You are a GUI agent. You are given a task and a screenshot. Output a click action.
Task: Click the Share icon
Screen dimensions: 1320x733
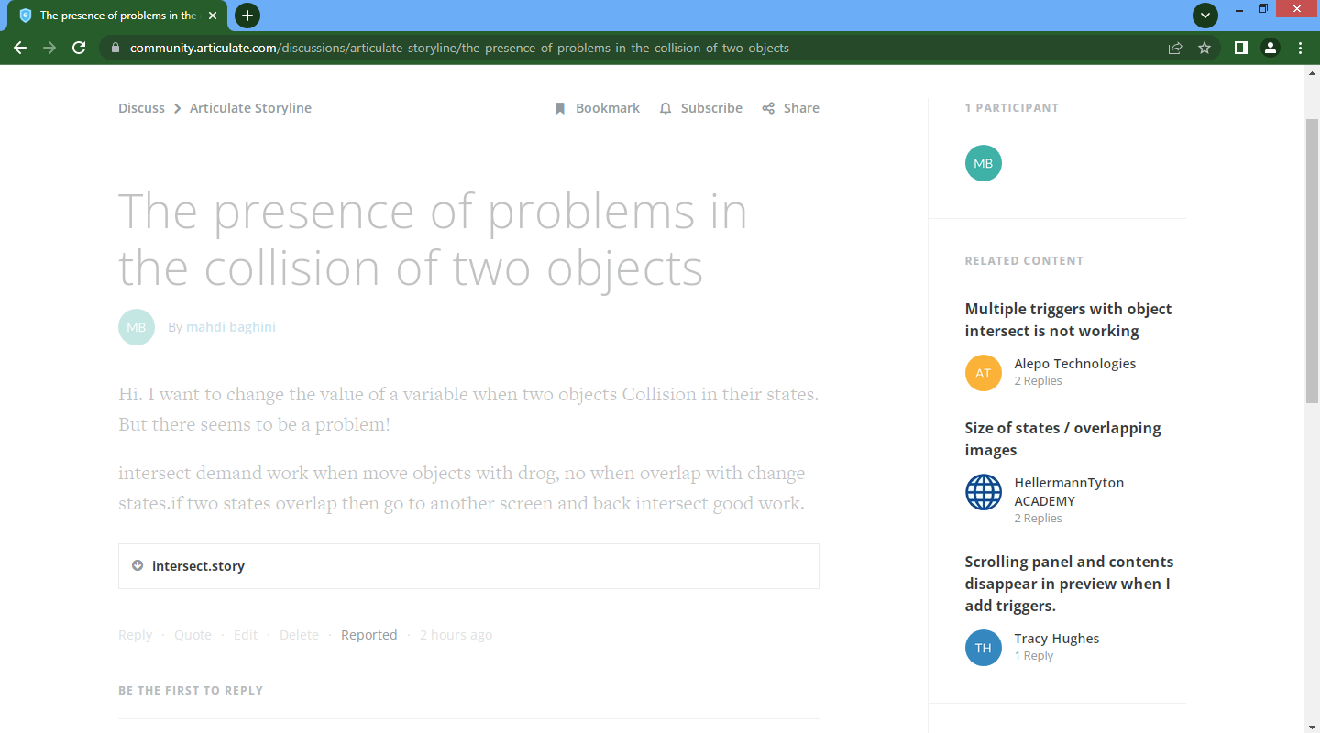click(768, 108)
